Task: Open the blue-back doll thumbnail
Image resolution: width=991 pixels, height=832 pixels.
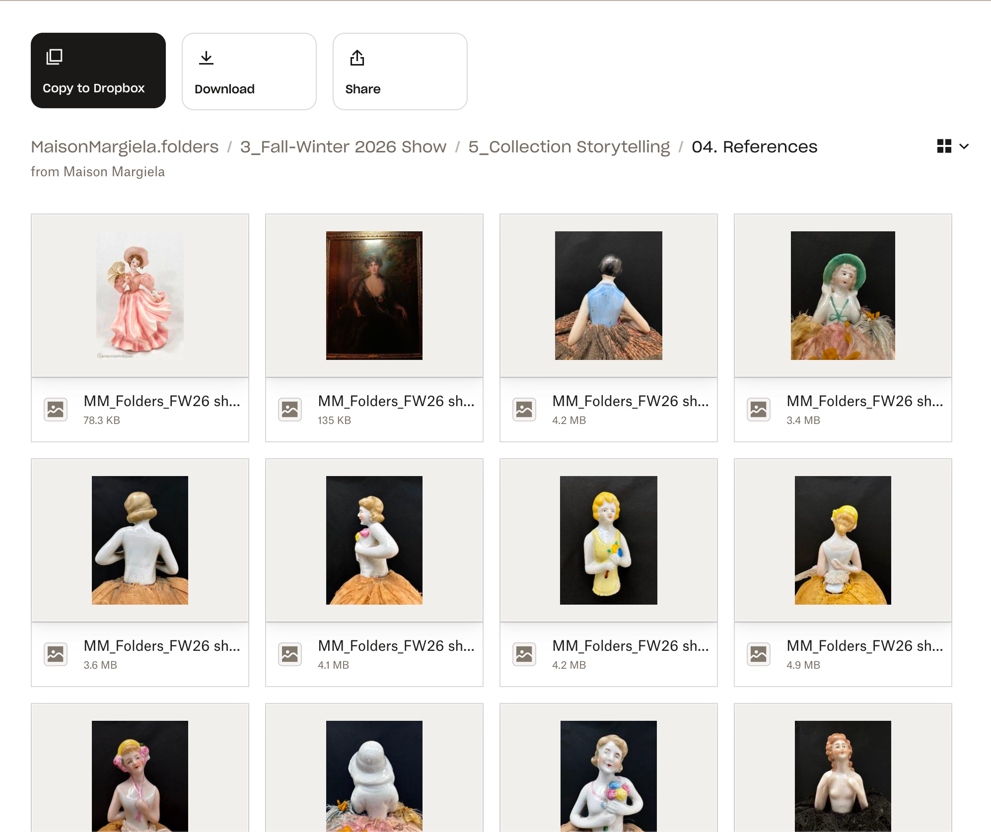Action: (609, 295)
